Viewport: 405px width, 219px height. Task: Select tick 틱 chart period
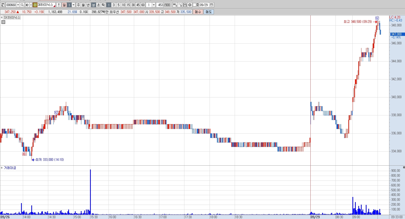click(x=103, y=5)
